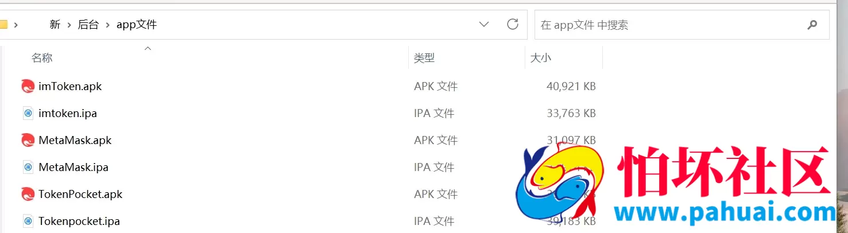Navigate to 后台 in the address breadcrumb

[x=88, y=25]
